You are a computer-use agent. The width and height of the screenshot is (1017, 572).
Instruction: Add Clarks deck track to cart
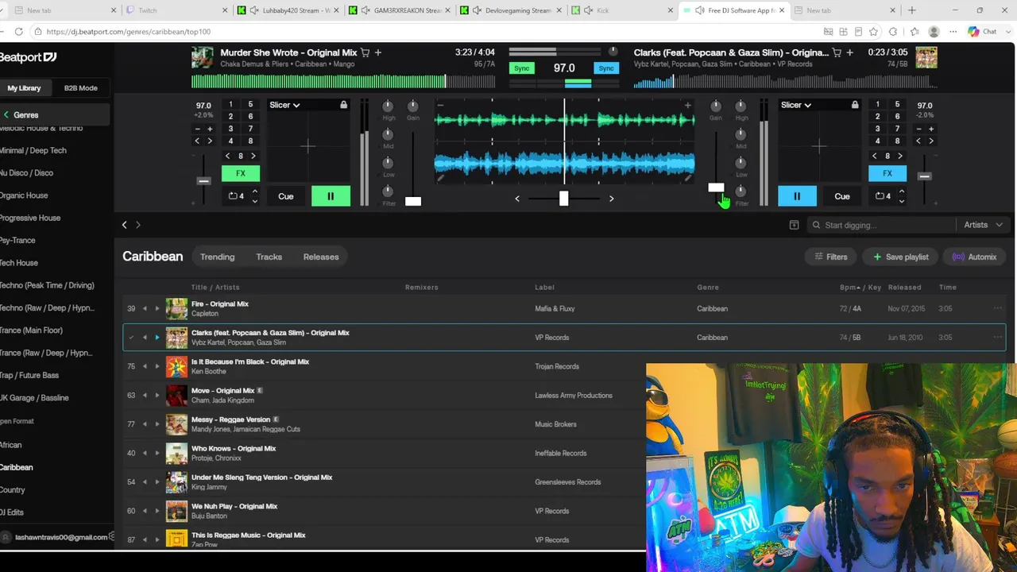click(837, 52)
